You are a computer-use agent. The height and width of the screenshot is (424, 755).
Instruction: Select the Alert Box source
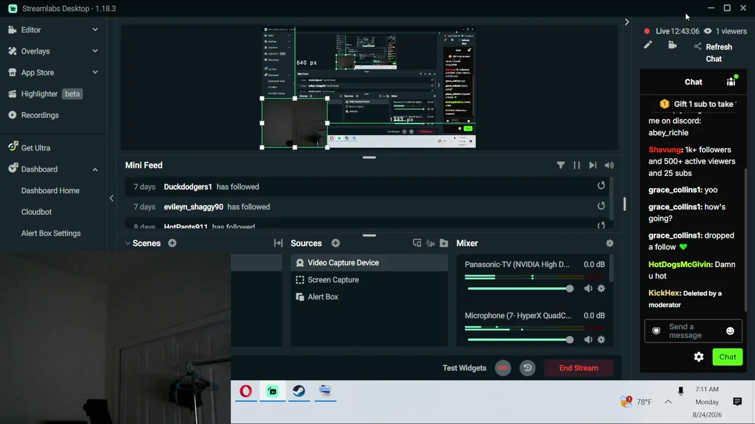point(369,297)
